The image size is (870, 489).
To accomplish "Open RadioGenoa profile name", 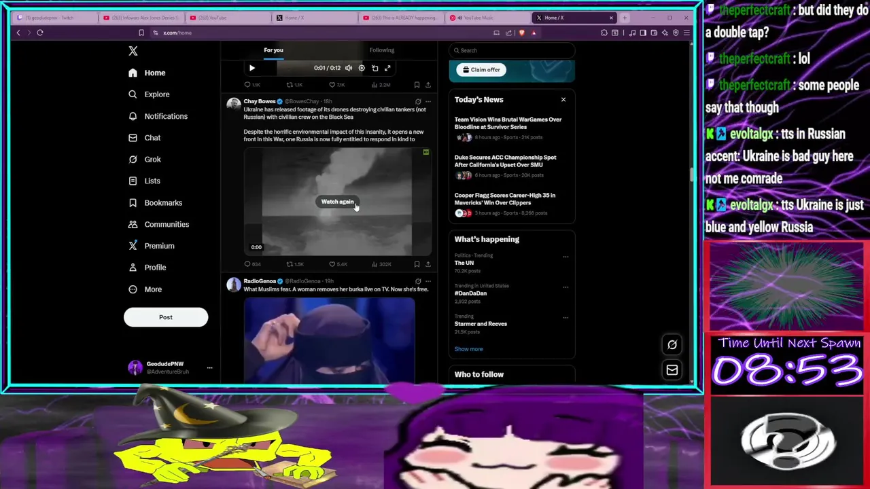I will click(260, 281).
